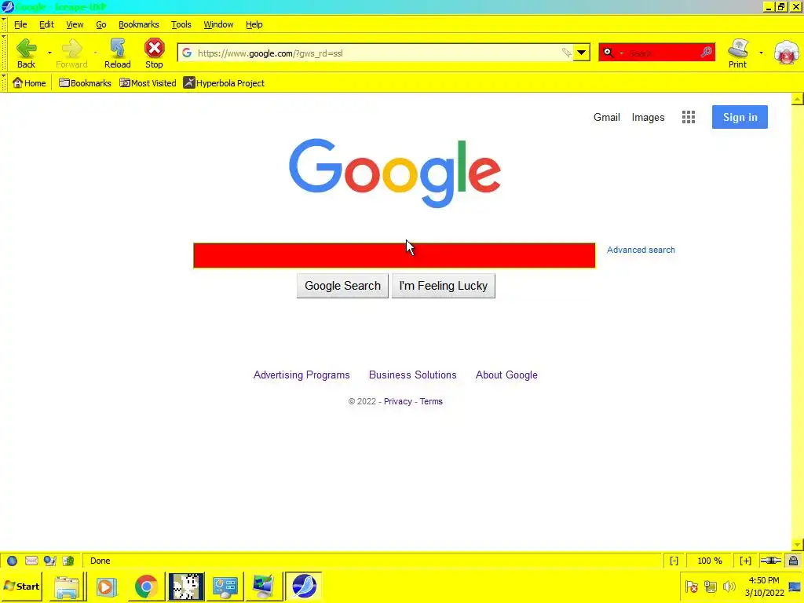The image size is (804, 603).
Task: Open the File menu
Action: pyautogui.click(x=20, y=24)
